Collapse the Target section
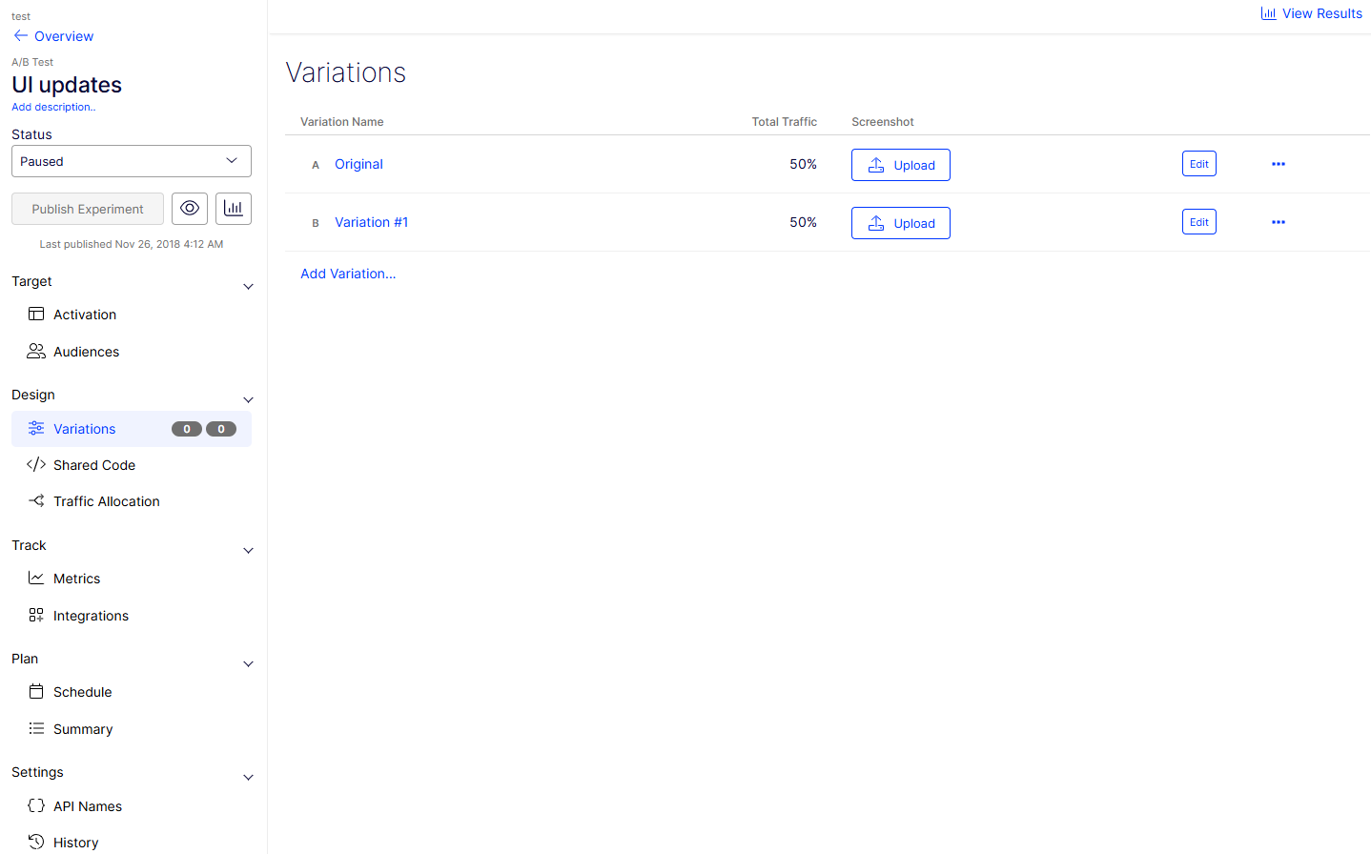This screenshot has height=854, width=1371. point(248,286)
